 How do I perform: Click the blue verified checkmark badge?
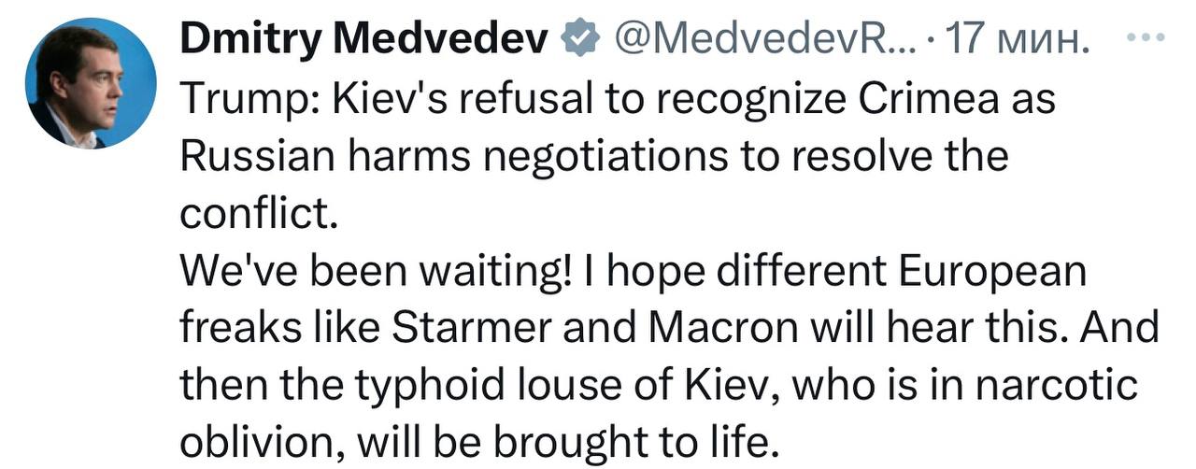578,37
